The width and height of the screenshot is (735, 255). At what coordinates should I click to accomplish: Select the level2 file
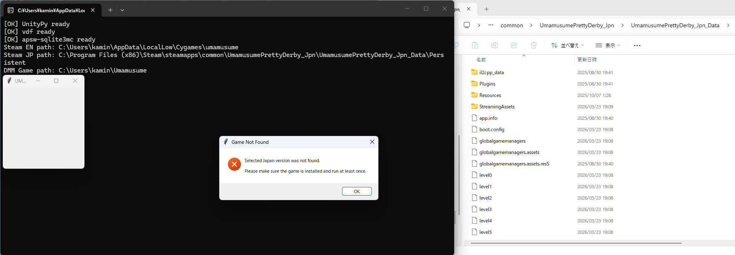pyautogui.click(x=486, y=198)
